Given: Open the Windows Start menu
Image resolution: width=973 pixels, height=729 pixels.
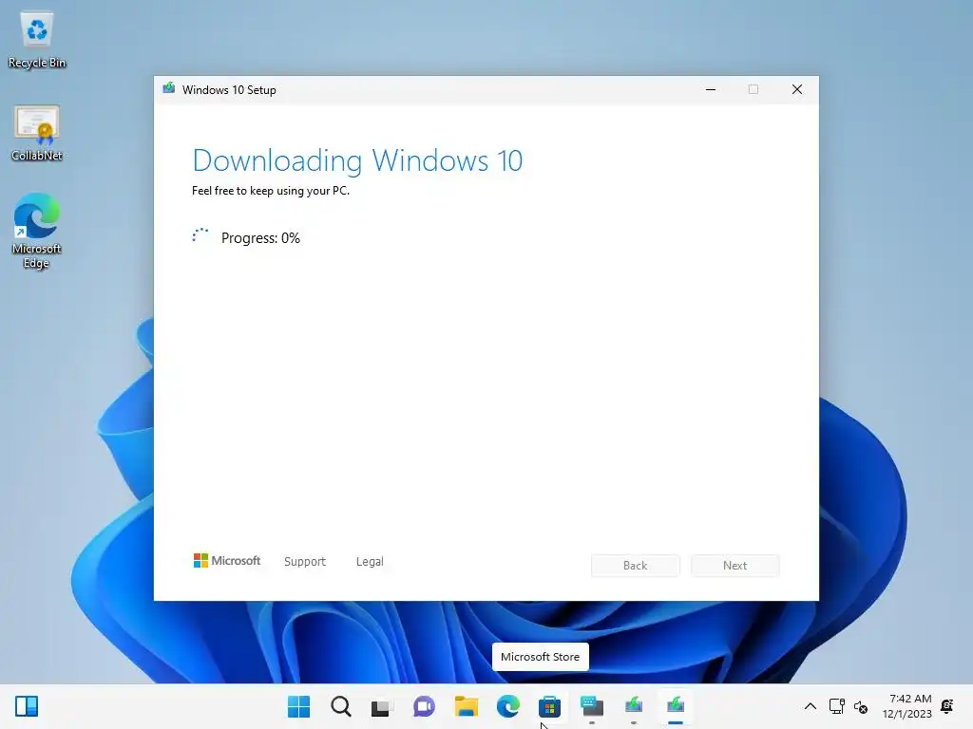Looking at the screenshot, I should [x=298, y=706].
